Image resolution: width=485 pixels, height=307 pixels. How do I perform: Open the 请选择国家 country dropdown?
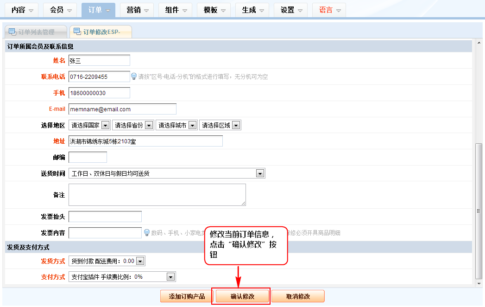coord(89,125)
